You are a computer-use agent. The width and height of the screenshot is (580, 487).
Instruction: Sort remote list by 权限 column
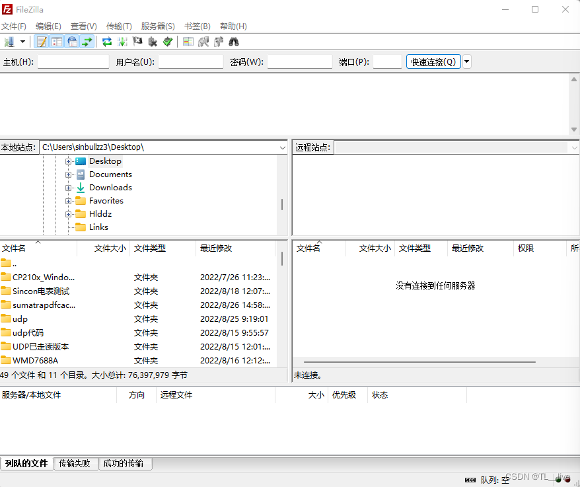540,248
